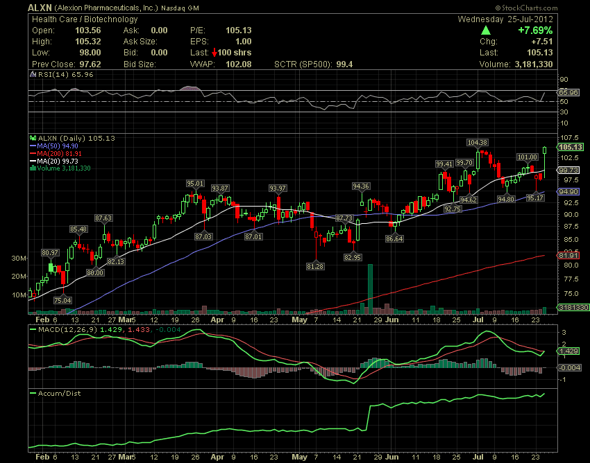The width and height of the screenshot is (590, 463).
Task: Click the 1.429 MACD axis tag
Action: coord(568,351)
